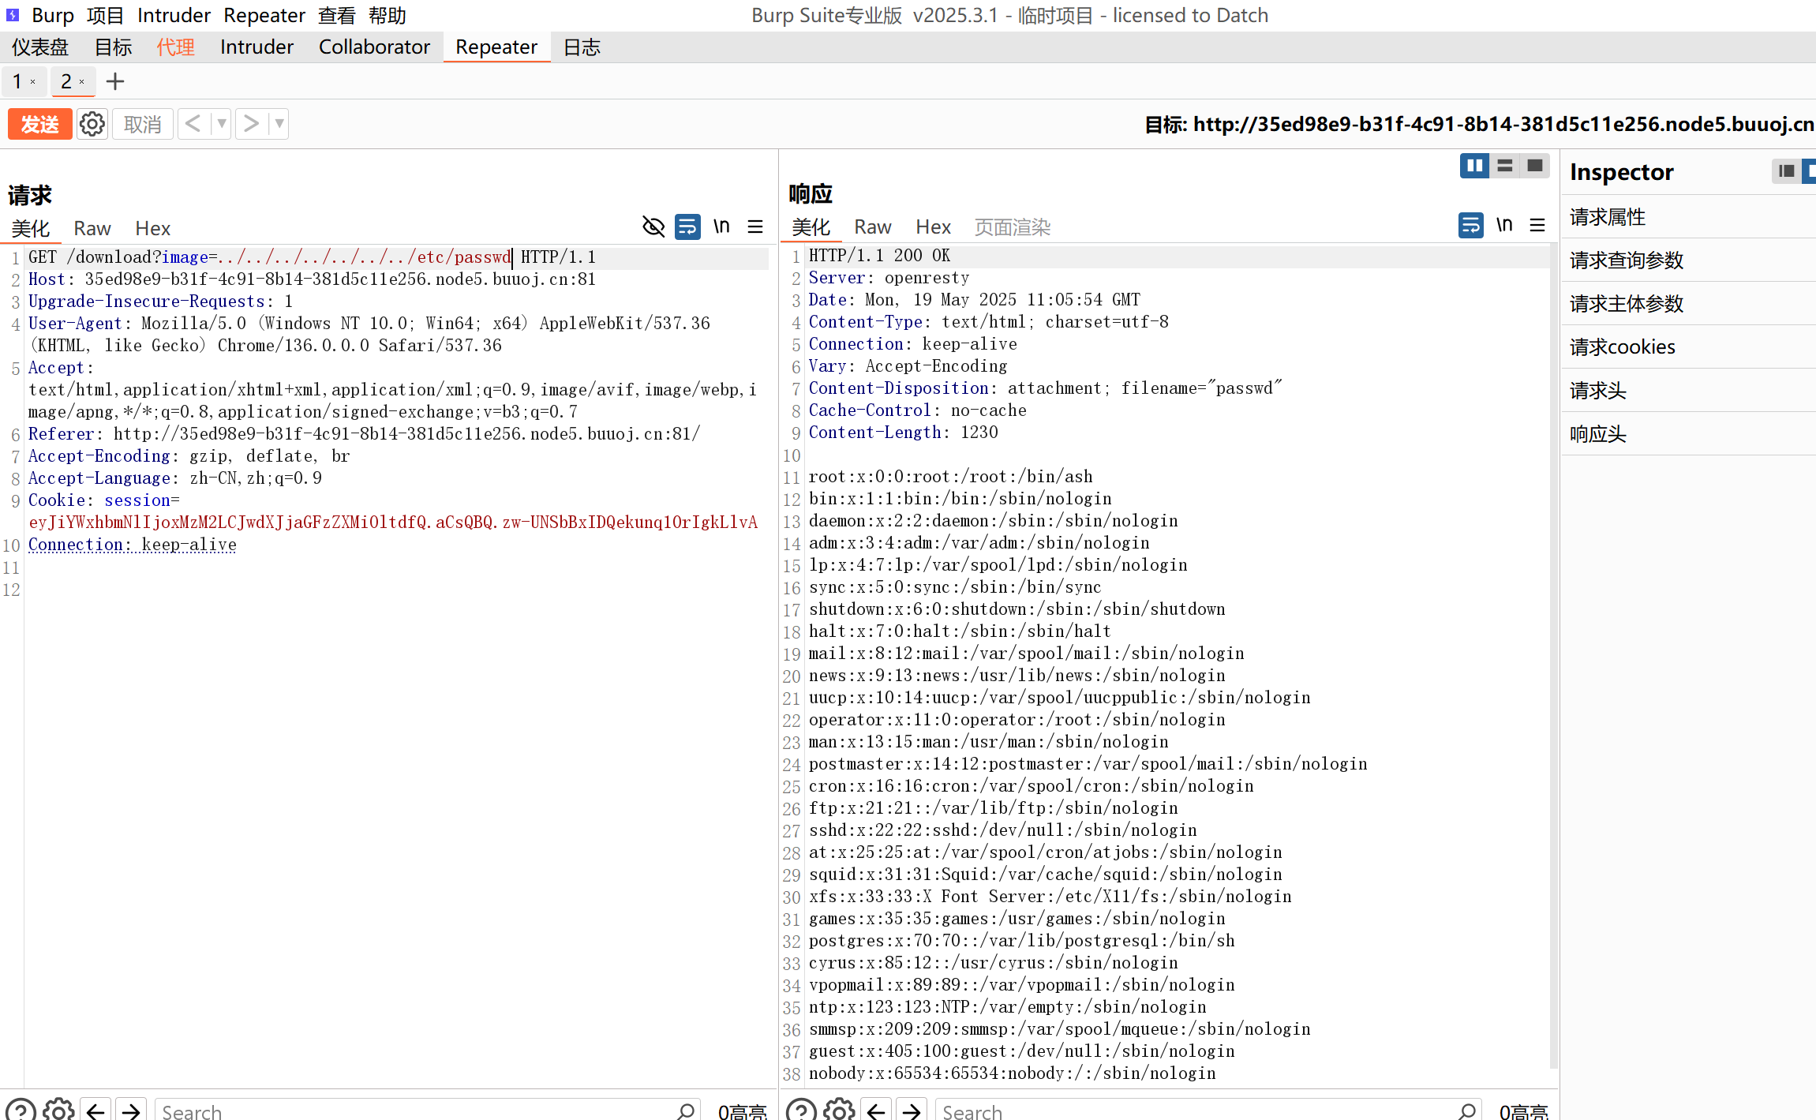Open response search settings gear icon
Viewport: 1816px width, 1120px height.
tap(839, 1111)
